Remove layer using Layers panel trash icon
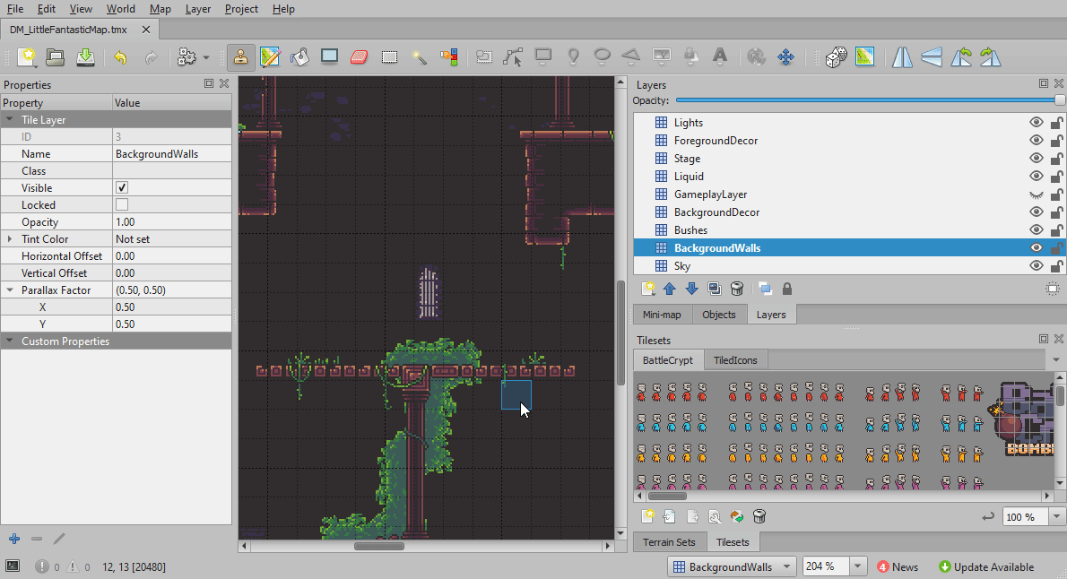The width and height of the screenshot is (1067, 579). click(736, 289)
